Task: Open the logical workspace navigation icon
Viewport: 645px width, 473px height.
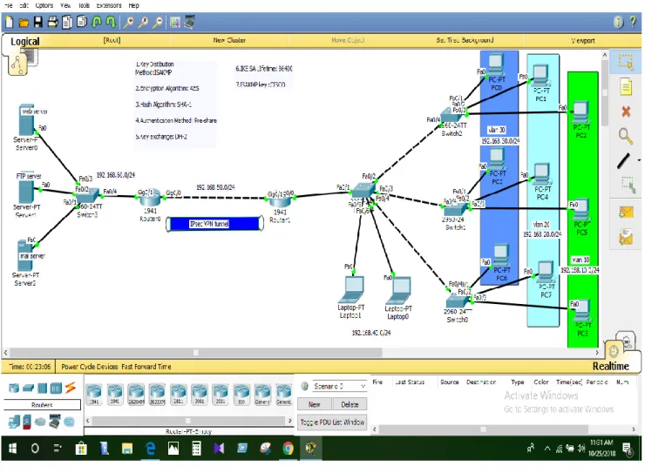Action: (17, 64)
